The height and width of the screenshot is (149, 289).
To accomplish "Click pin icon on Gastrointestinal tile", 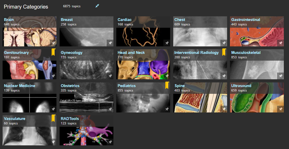I will click(281, 43).
